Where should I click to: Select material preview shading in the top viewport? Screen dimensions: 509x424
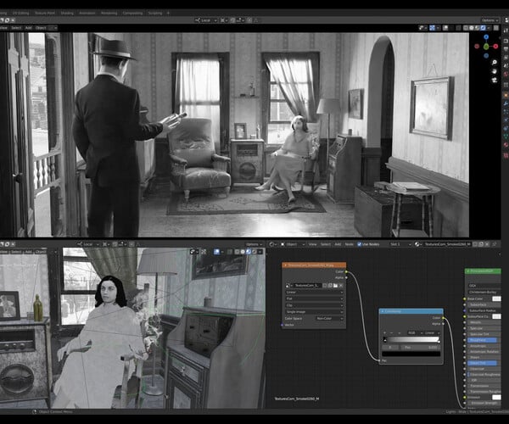click(x=478, y=28)
